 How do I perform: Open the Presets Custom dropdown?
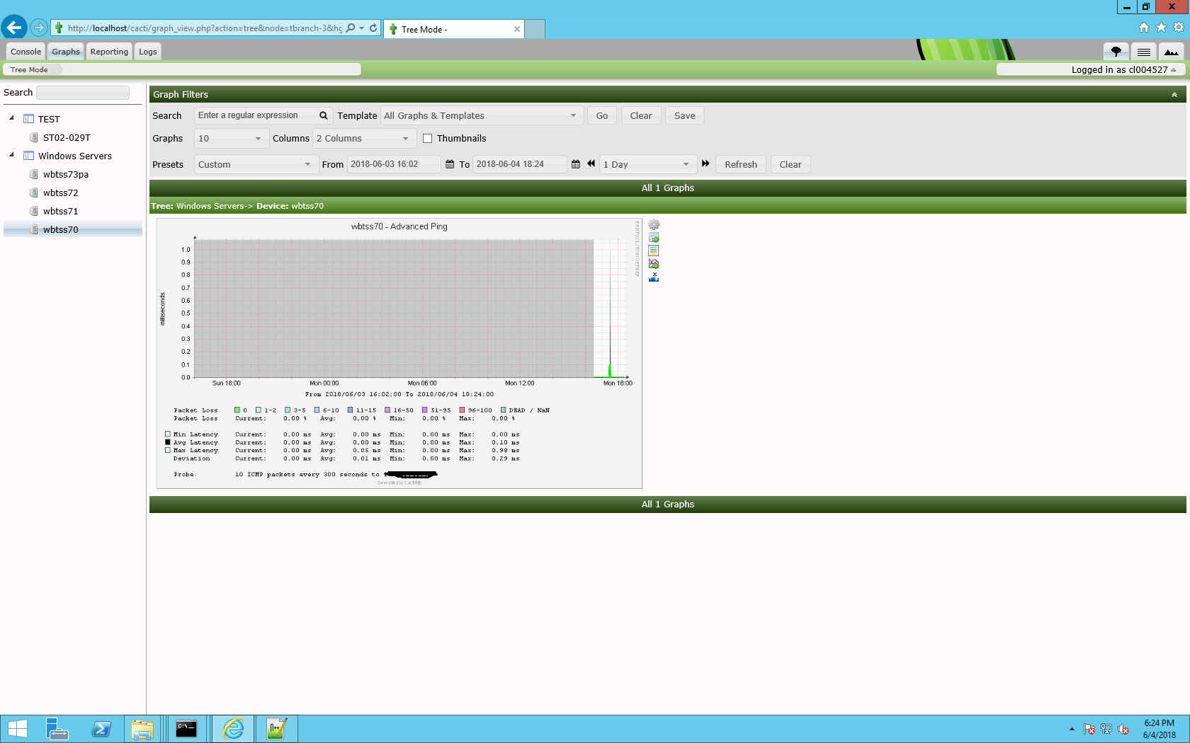point(255,164)
